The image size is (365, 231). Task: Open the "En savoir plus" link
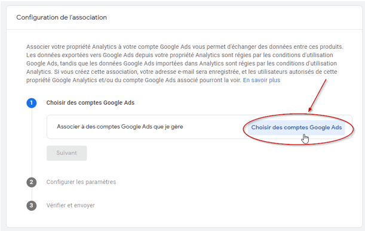tap(262, 80)
